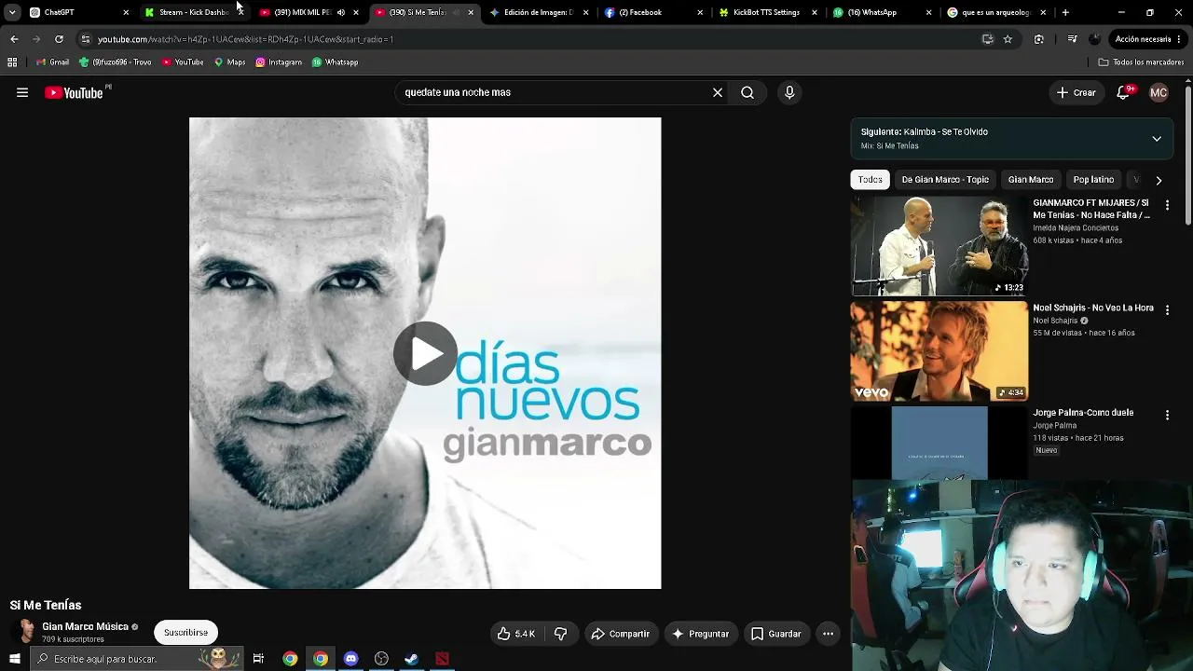Viewport: 1193px width, 671px height.
Task: Open options for Jorge Palma video
Action: 1167,415
